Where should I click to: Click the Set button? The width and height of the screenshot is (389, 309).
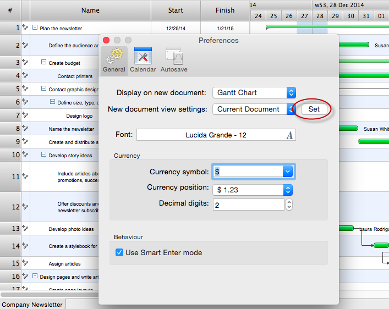[x=314, y=109]
